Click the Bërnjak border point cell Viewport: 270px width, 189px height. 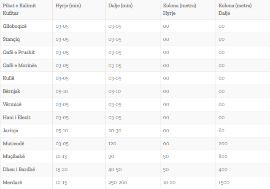pos(11,91)
